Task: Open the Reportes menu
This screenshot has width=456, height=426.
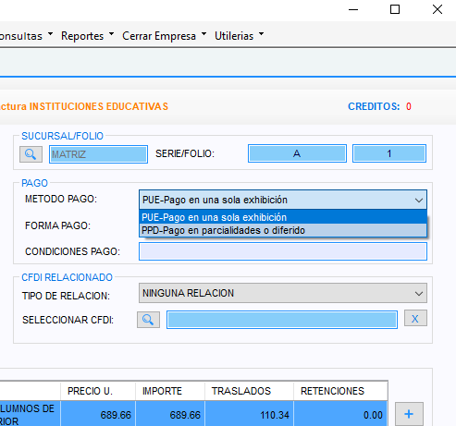Action: pyautogui.click(x=88, y=36)
